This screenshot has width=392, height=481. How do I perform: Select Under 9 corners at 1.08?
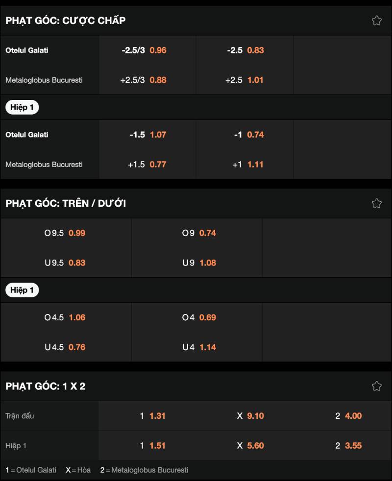pos(197,263)
